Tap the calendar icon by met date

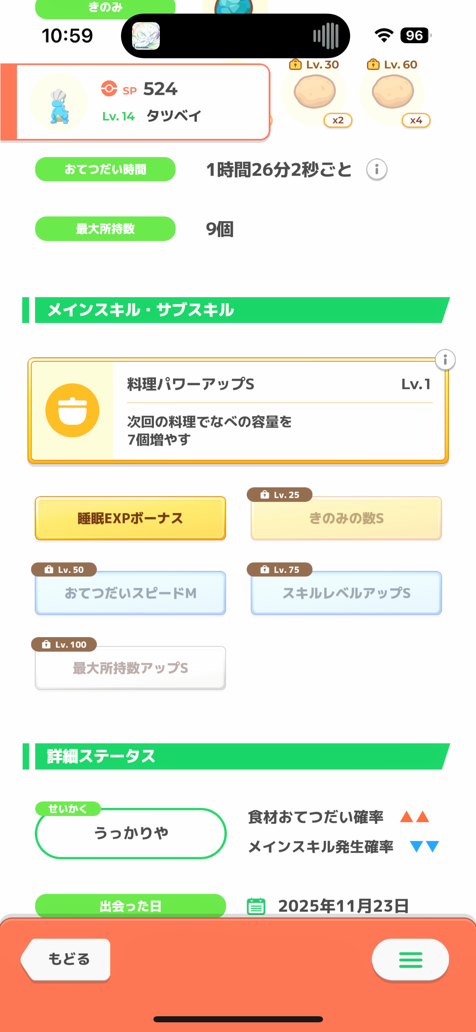pos(256,906)
